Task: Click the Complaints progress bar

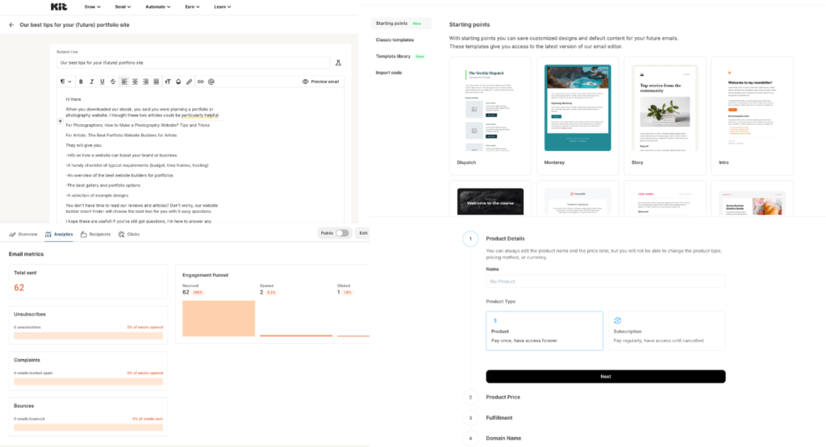Action: pyautogui.click(x=88, y=382)
